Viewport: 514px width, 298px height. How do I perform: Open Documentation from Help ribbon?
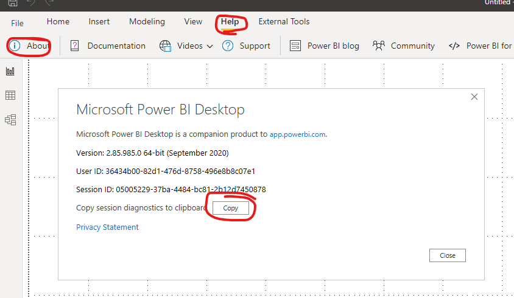click(108, 46)
